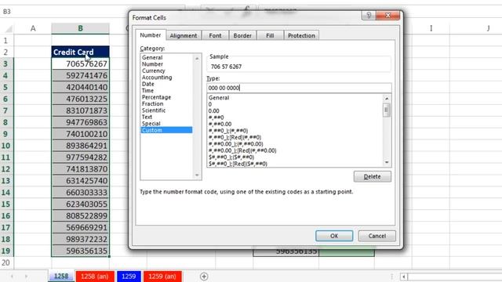The height and width of the screenshot is (282, 502).
Task: Select the Text category
Action: (x=147, y=117)
